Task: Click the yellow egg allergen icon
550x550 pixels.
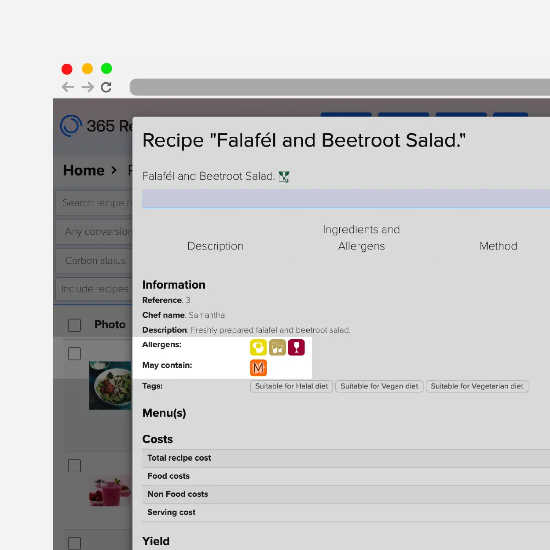Action: tap(258, 348)
